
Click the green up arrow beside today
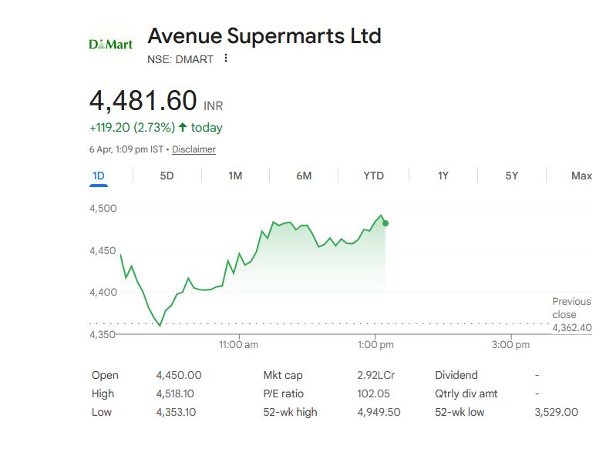click(183, 127)
